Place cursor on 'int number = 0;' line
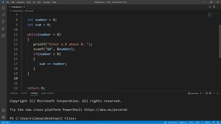The width and height of the screenshot is (221, 124). pyautogui.click(x=42, y=20)
